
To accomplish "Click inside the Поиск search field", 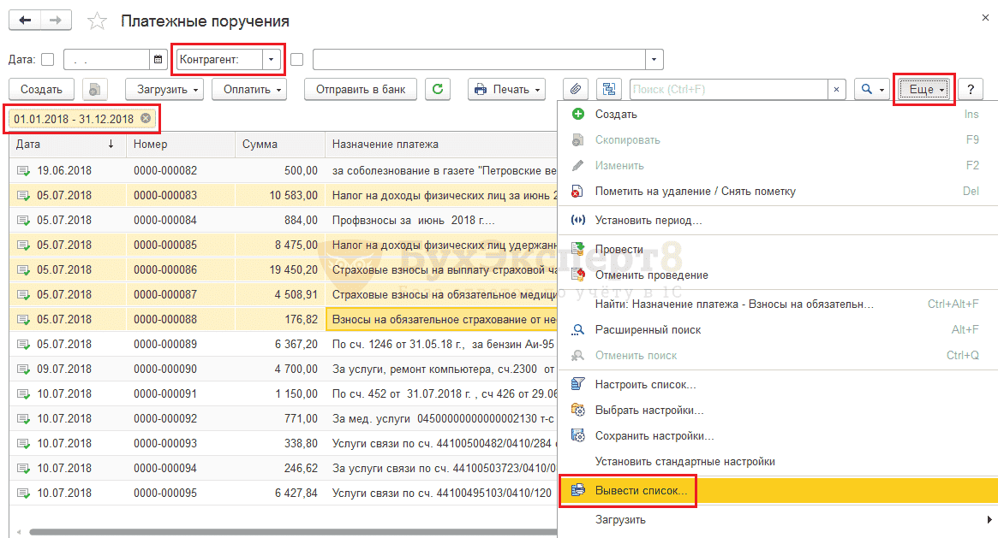I will click(728, 89).
